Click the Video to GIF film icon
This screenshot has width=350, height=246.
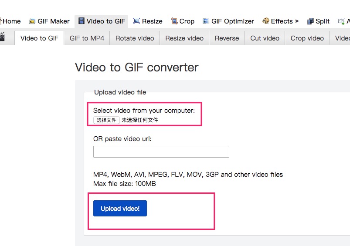[x=82, y=21]
